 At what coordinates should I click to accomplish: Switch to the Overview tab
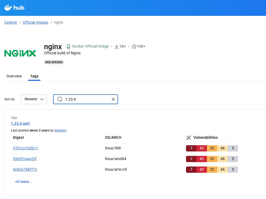14,76
